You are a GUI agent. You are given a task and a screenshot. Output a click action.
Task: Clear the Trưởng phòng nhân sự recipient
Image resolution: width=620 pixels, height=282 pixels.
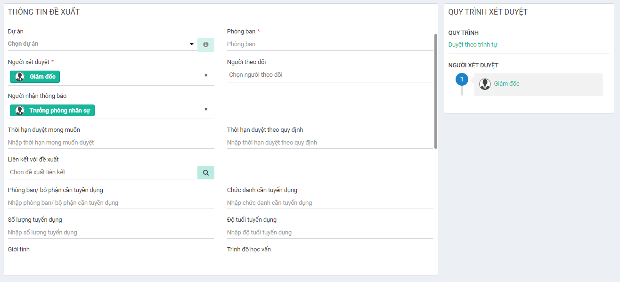point(206,109)
